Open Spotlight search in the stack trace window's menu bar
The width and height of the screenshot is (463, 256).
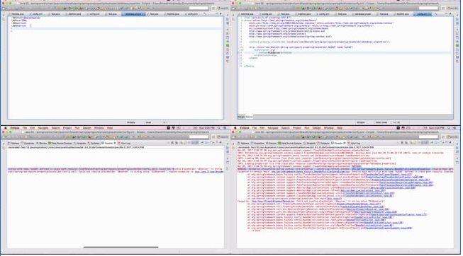point(449,128)
